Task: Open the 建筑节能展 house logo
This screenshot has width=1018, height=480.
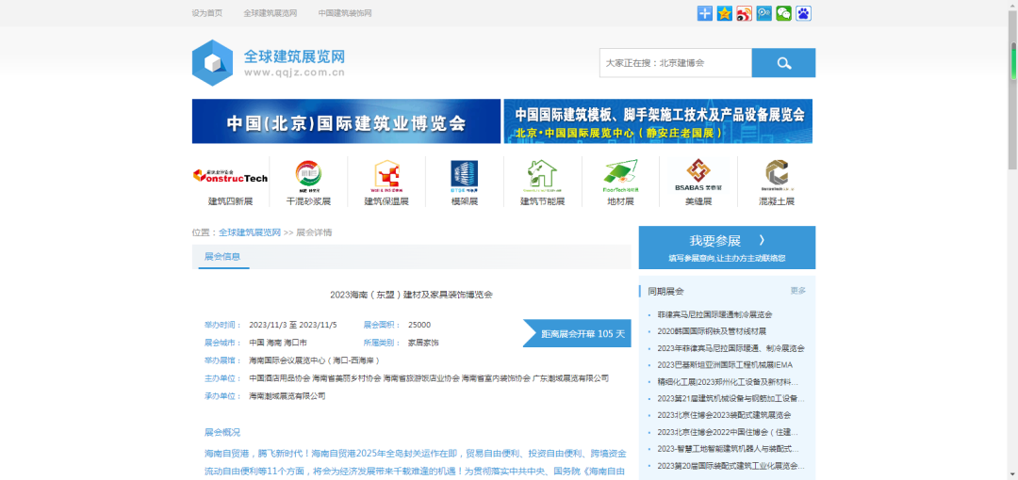Action: coord(542,176)
